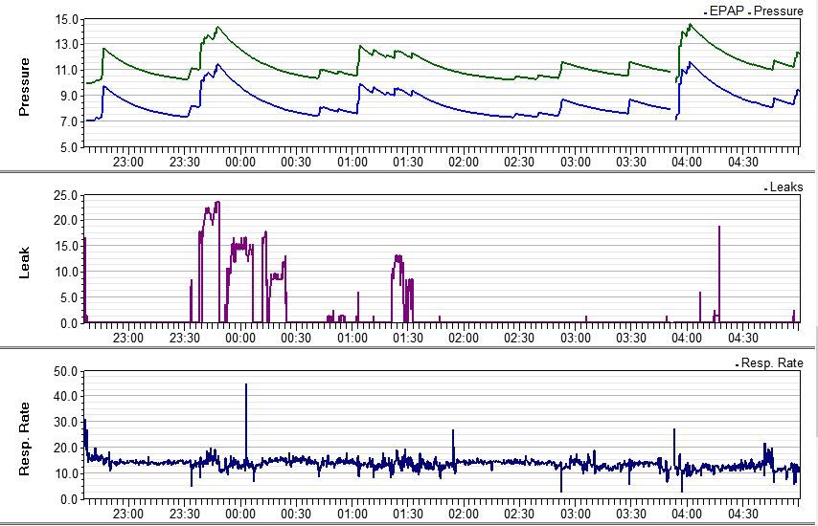This screenshot has height=526, width=818.
Task: Click the Resp. Rate legend label
Action: point(772,363)
